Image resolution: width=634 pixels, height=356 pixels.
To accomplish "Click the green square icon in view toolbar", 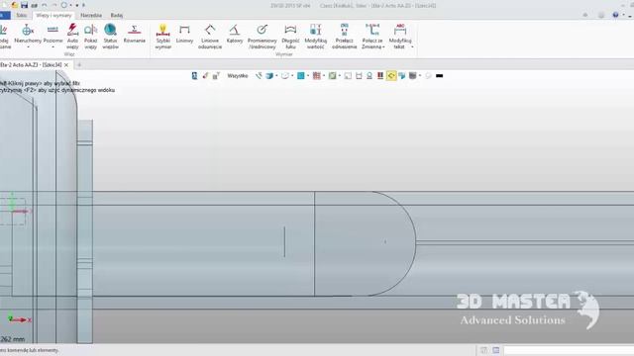I will (332, 76).
